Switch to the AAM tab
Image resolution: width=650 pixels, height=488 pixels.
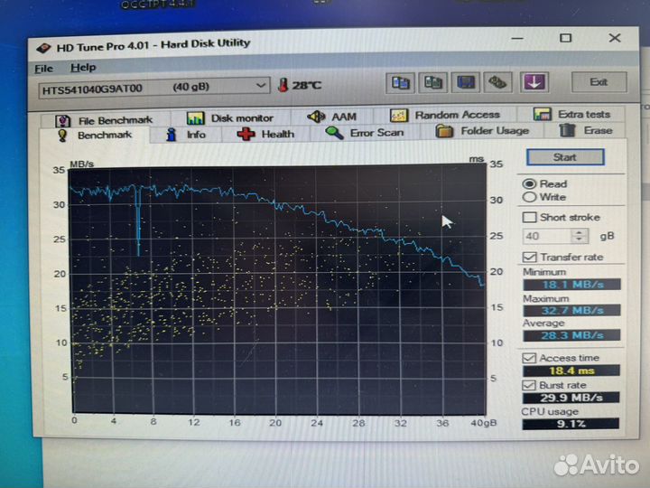point(332,117)
